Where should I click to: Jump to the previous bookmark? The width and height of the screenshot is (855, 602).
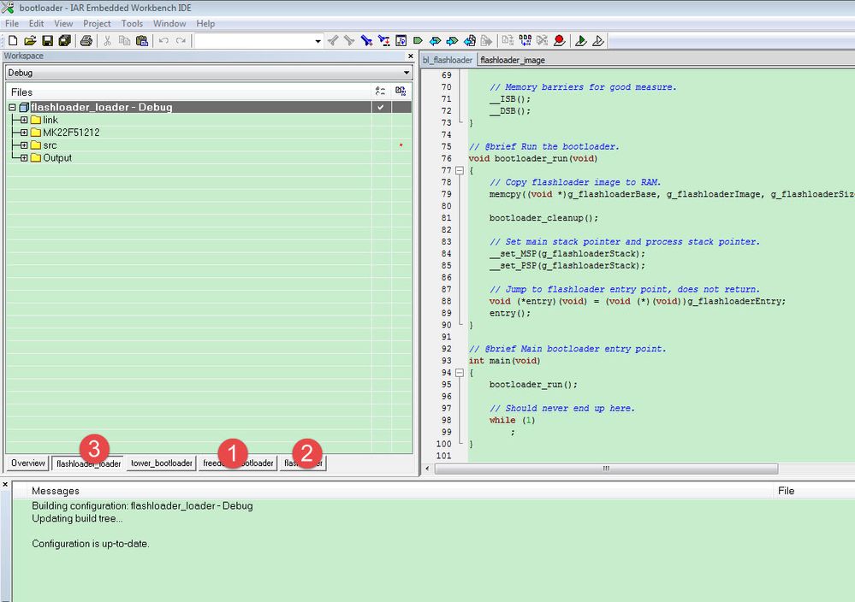click(x=435, y=41)
